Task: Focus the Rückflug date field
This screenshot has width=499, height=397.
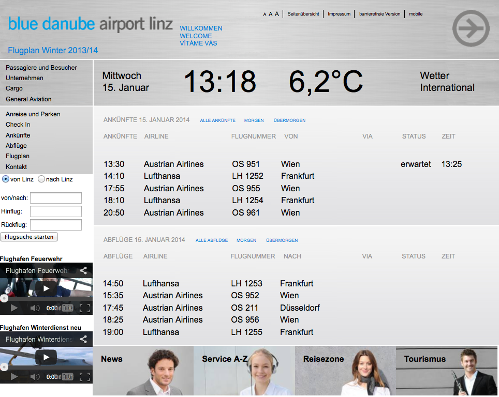Action: pos(56,225)
